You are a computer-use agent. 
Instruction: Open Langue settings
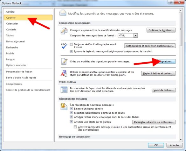pyautogui.click(x=28, y=59)
